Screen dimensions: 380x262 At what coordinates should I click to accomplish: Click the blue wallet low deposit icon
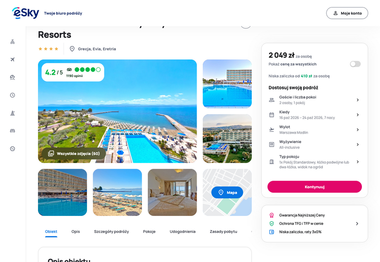click(272, 232)
